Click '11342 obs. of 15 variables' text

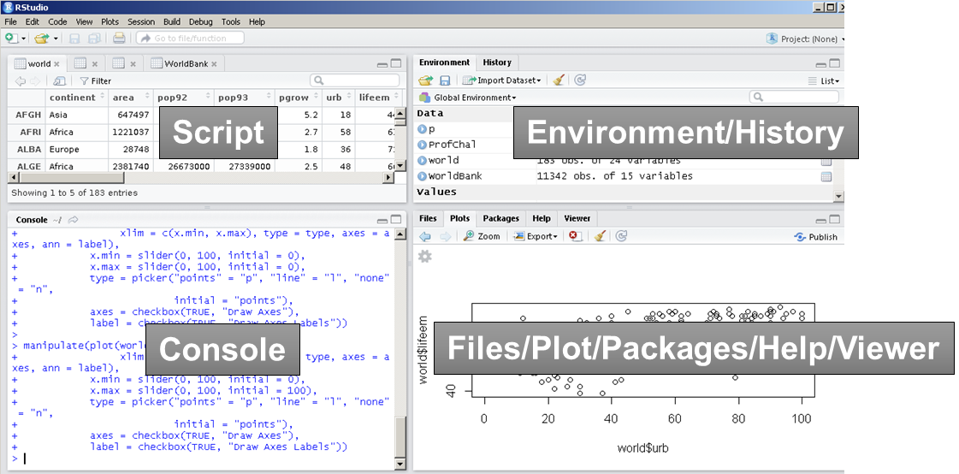click(x=614, y=176)
